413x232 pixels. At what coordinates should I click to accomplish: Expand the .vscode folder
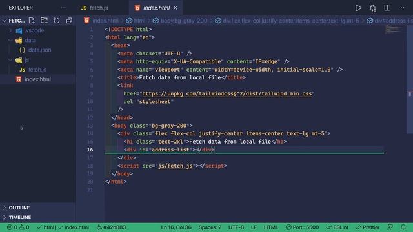pos(10,30)
